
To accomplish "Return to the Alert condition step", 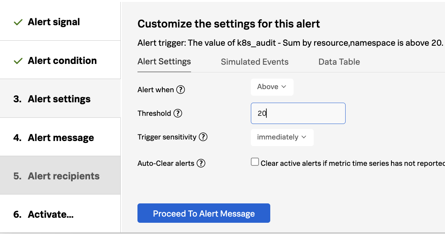I will tap(62, 61).
